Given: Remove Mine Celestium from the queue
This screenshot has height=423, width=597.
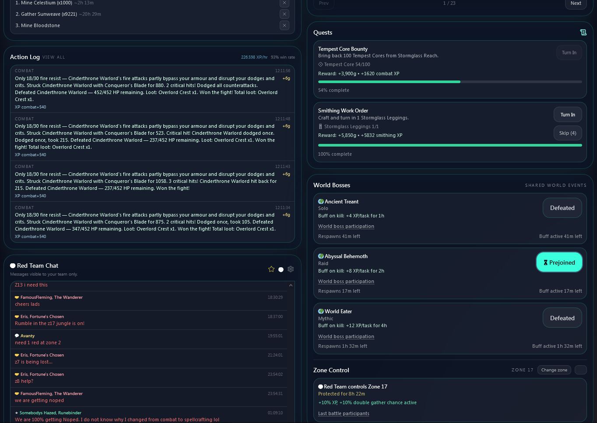Looking at the screenshot, I should [x=284, y=3].
